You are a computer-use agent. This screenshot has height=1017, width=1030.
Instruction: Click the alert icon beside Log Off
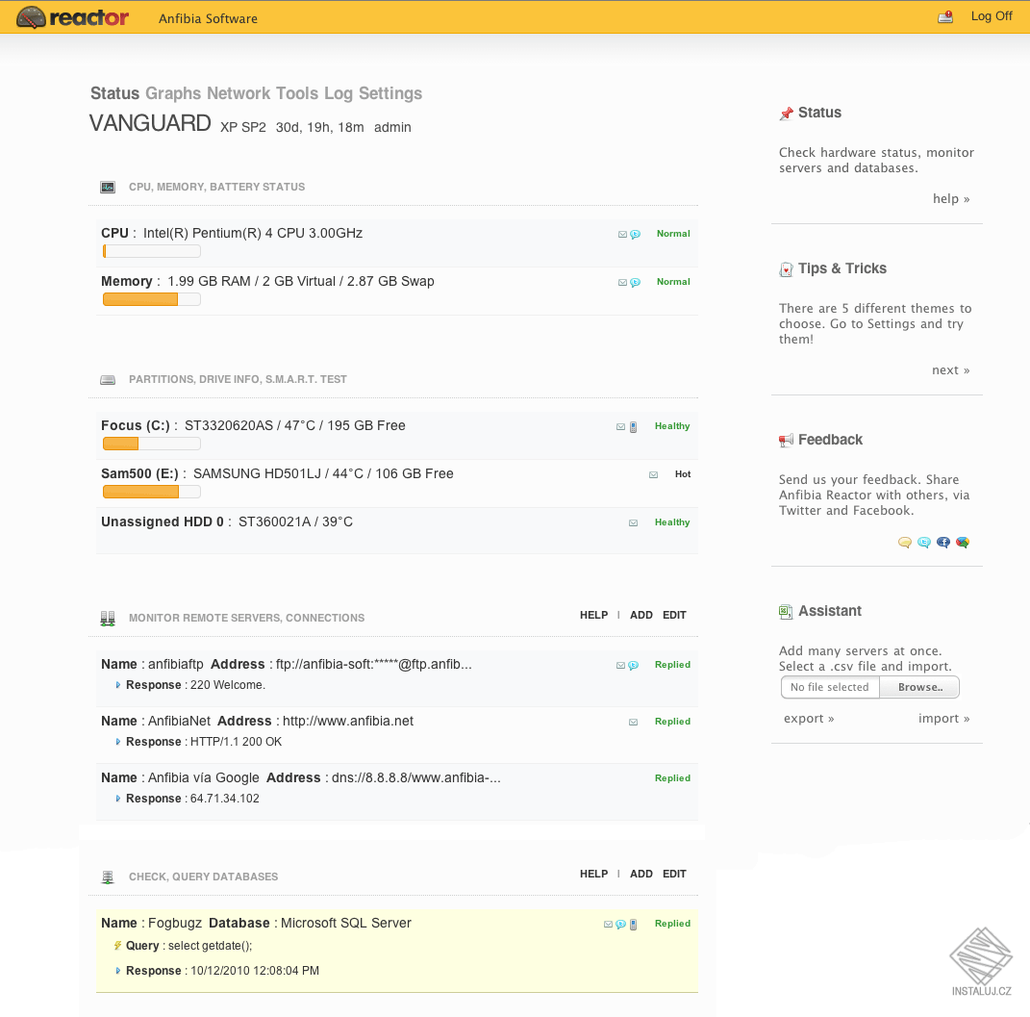click(945, 16)
